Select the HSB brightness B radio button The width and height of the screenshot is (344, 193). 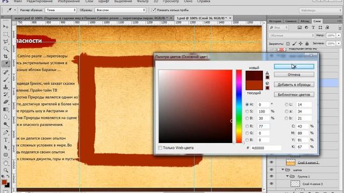coord(247,118)
